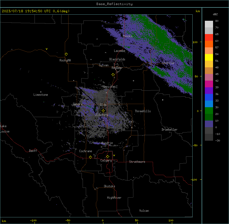Click the Base_Reflectivity title text
229x224 pixels.
[x=114, y=4]
